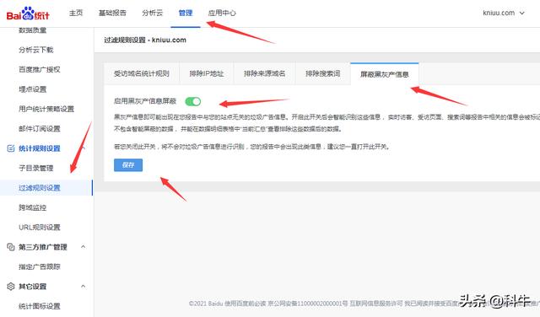The width and height of the screenshot is (540, 317).
Task: Click the blue 保存 button
Action: click(128, 165)
